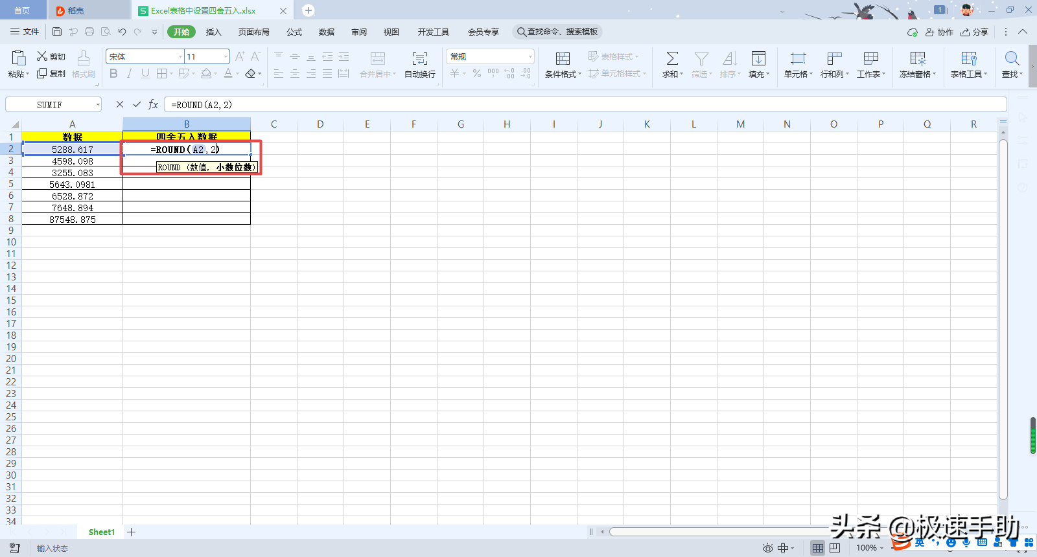Open the font name dropdown 宋体
1037x557 pixels.
[180, 57]
